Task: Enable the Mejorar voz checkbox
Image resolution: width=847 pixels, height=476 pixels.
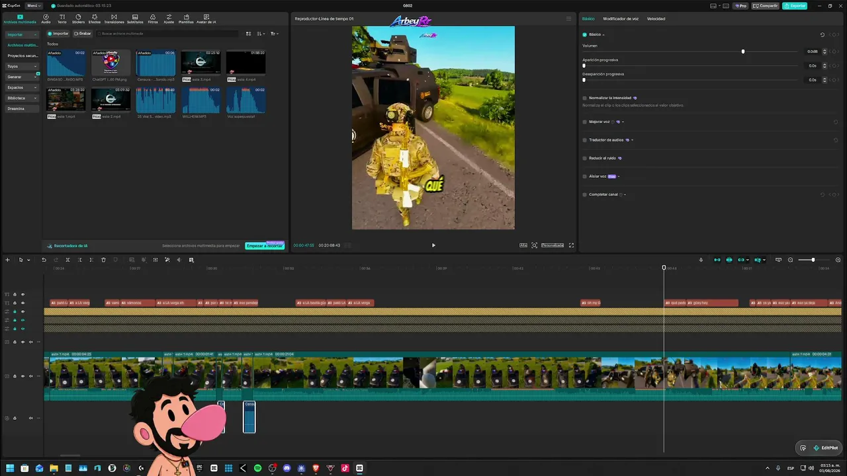Action: tap(584, 122)
